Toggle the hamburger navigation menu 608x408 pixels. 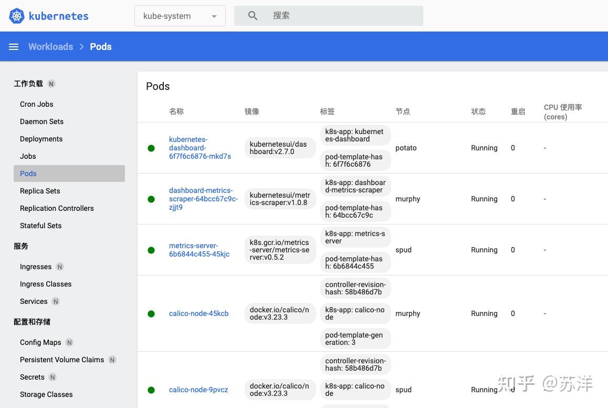pos(14,47)
